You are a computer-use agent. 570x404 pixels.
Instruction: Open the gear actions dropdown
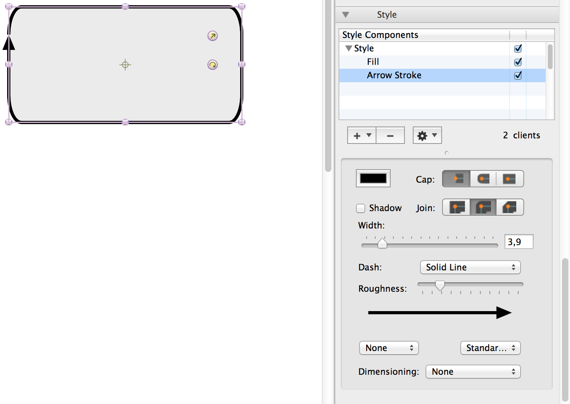pos(427,136)
